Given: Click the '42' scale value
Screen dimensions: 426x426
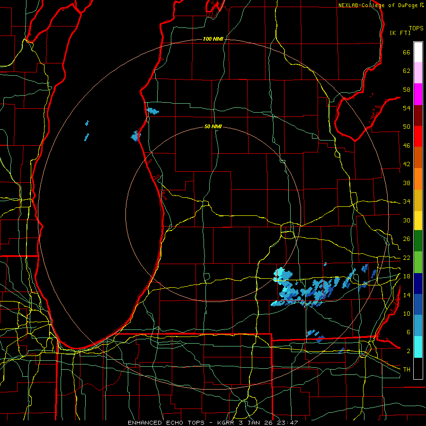Looking at the screenshot, I should click(407, 164).
